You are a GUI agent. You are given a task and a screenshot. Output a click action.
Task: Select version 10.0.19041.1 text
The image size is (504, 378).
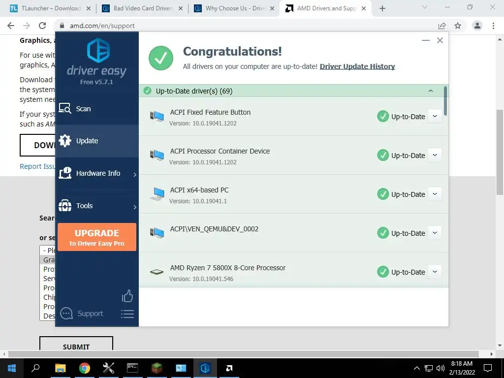point(209,201)
